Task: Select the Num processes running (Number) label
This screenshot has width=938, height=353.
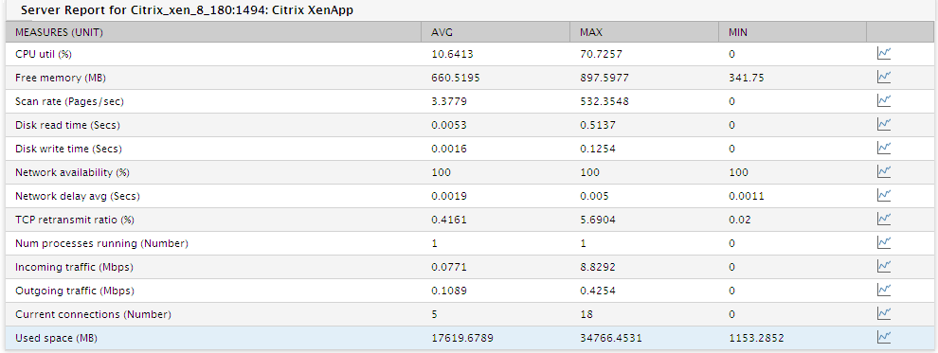Action: pyautogui.click(x=101, y=244)
